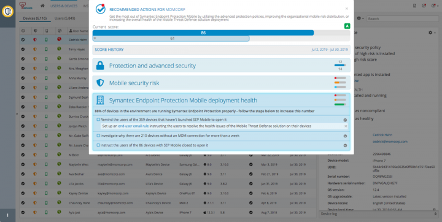Select the Terry Hayes row name
Screen dimensions: 442x222
76,49
